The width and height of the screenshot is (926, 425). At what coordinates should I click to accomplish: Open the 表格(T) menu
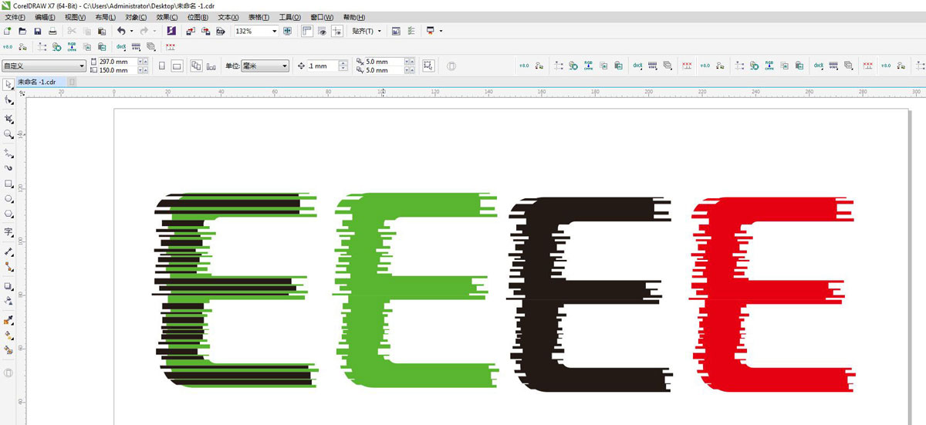(x=259, y=17)
